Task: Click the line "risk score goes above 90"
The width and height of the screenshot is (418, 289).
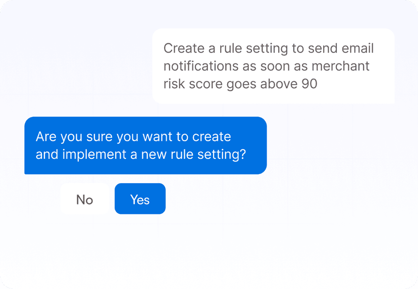Action: (240, 84)
